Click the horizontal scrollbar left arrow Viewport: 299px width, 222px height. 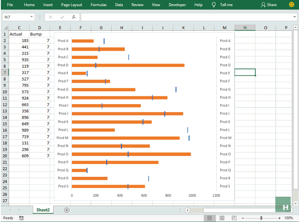[x=187, y=210]
